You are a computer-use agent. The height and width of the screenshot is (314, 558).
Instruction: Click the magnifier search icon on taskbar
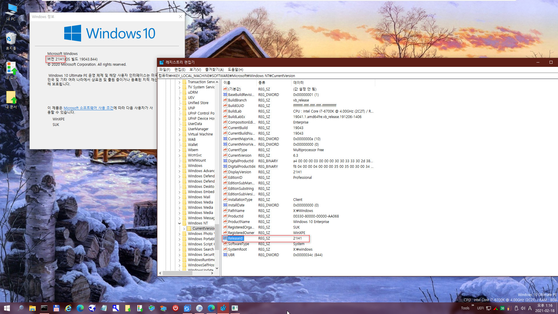(x=21, y=308)
